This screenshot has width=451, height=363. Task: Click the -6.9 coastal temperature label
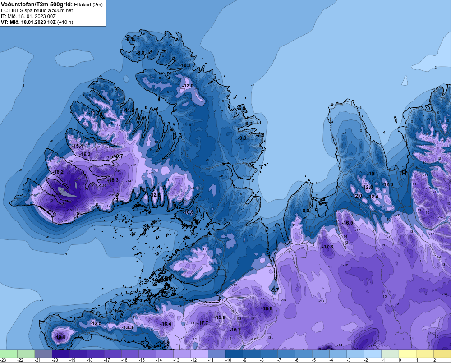(x=242, y=108)
